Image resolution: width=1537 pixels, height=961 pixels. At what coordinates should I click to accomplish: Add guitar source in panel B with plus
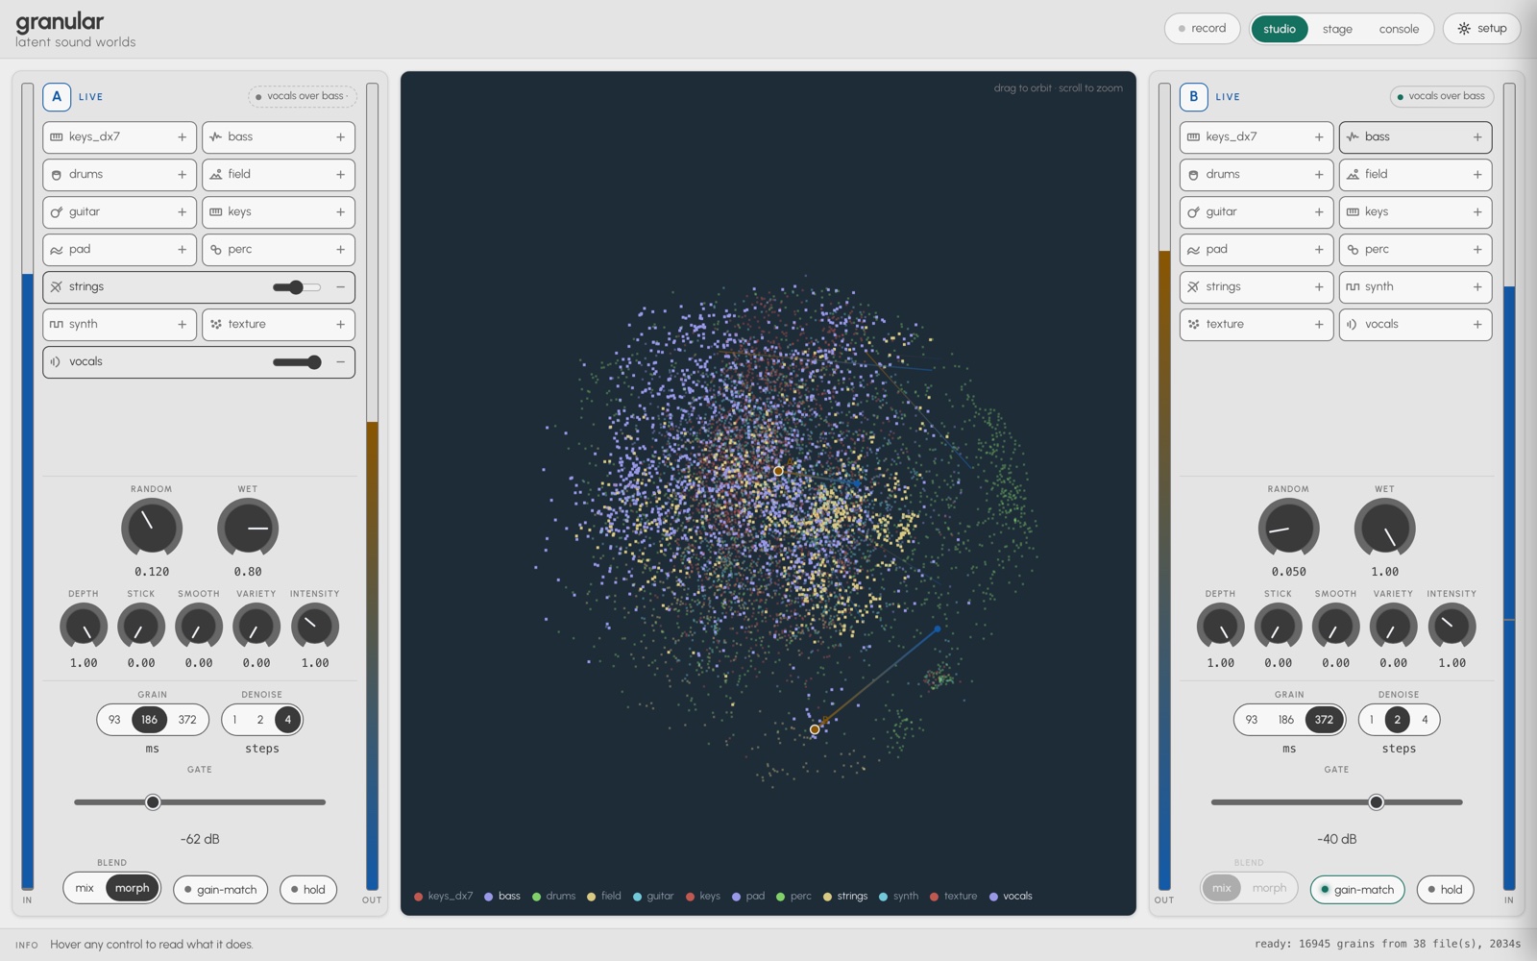(x=1319, y=212)
